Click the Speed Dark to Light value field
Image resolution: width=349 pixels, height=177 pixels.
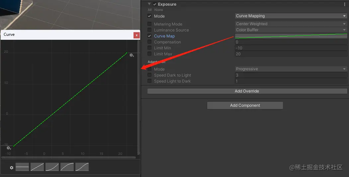click(x=291, y=75)
